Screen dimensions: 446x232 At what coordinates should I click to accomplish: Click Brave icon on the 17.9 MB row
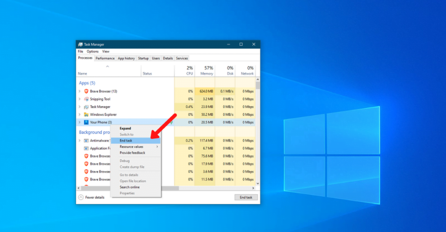click(86, 164)
